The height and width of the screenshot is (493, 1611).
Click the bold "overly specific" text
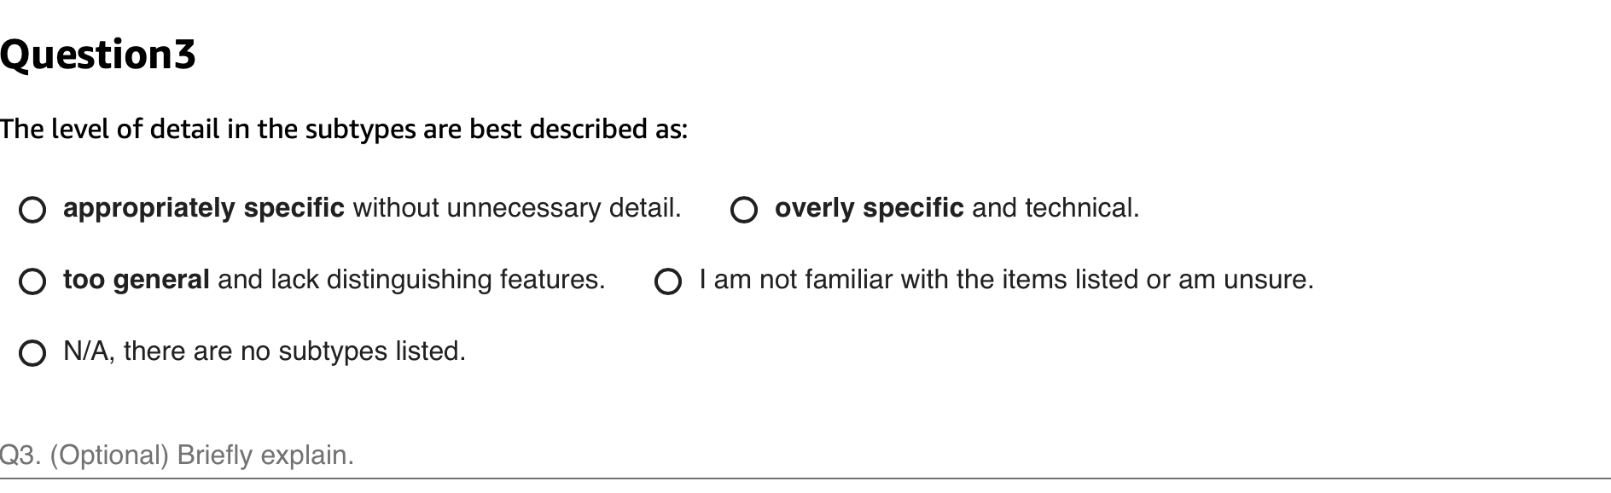[x=869, y=208]
